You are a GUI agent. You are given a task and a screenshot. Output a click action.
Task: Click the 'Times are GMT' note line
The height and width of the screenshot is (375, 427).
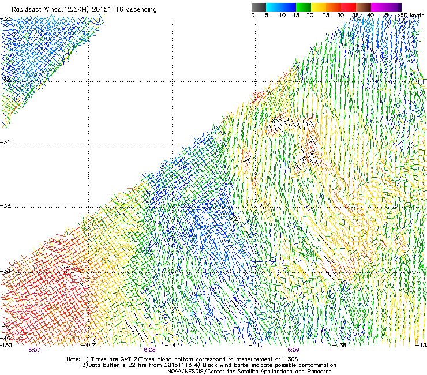click(x=182, y=359)
